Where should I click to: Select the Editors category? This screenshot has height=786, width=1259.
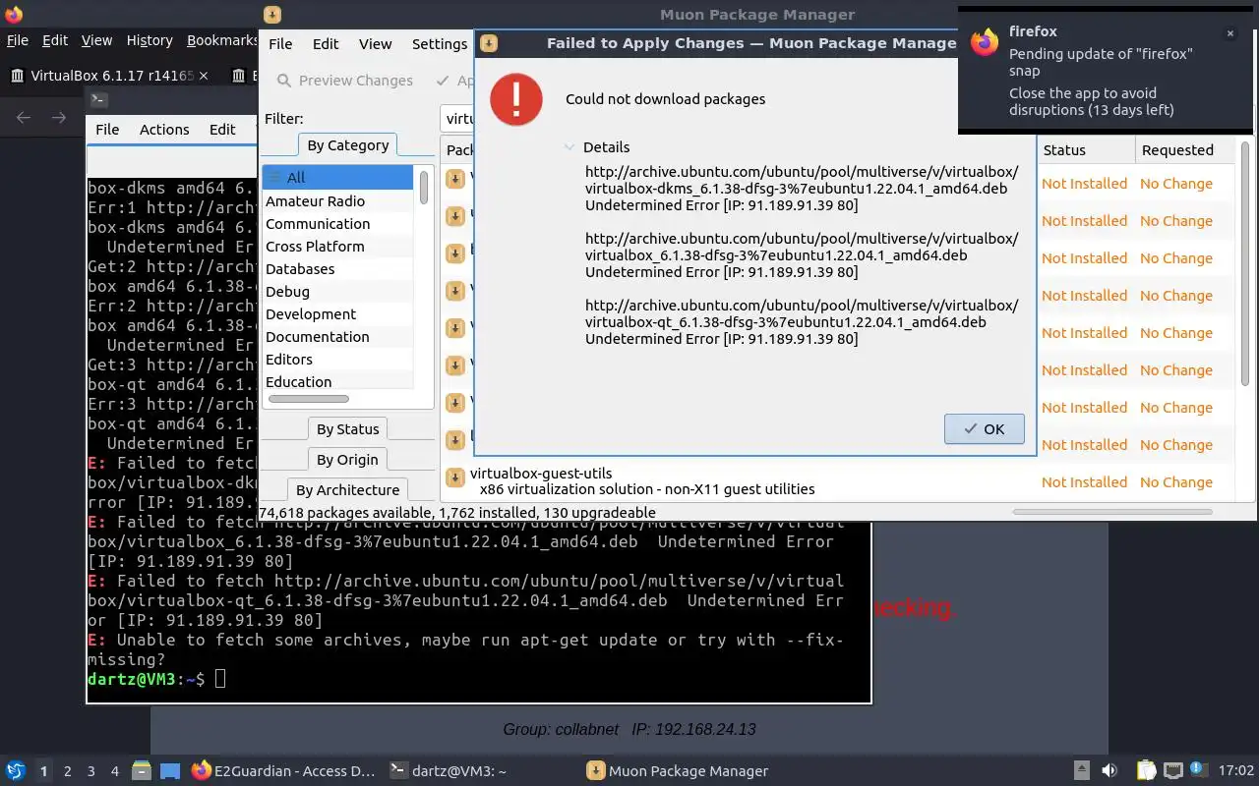coord(338,360)
